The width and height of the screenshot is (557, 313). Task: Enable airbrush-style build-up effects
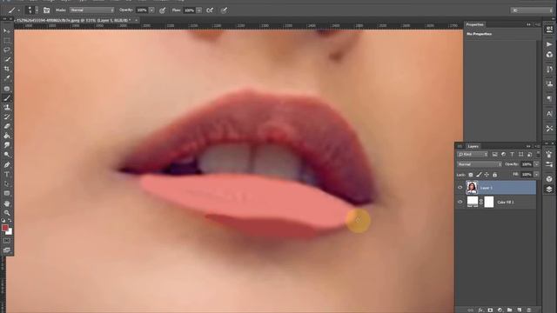click(210, 10)
